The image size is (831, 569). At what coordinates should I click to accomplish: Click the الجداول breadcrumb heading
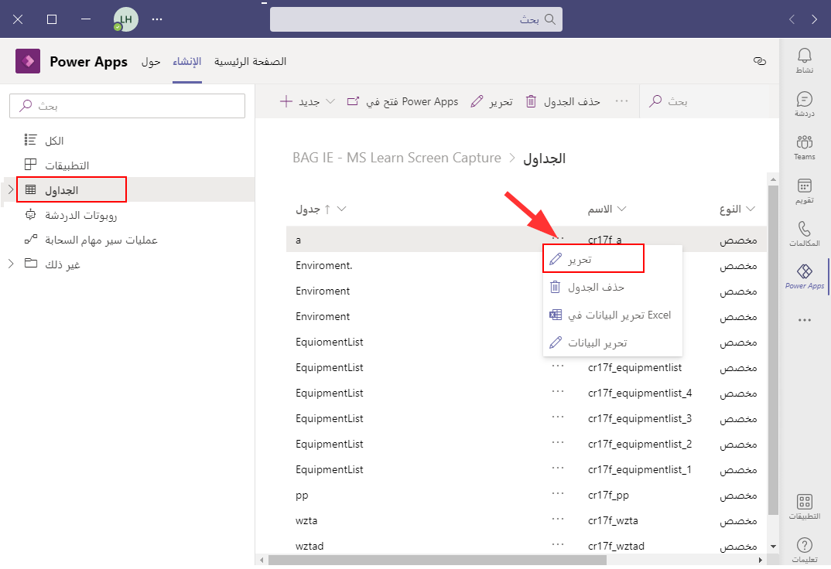point(544,158)
